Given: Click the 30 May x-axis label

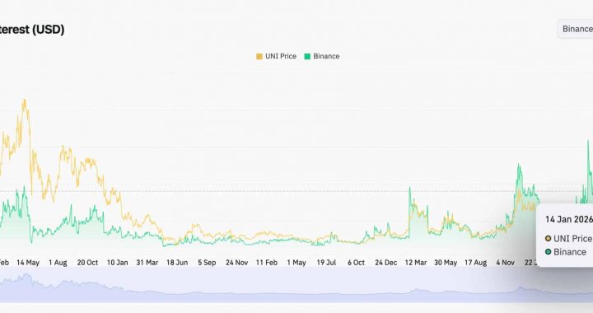Looking at the screenshot, I should coord(446,263).
